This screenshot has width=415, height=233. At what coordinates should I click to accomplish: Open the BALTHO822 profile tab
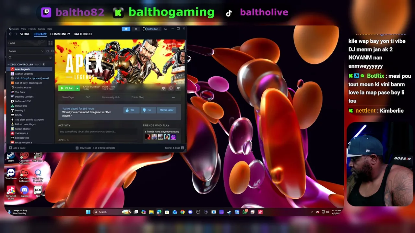83,34
